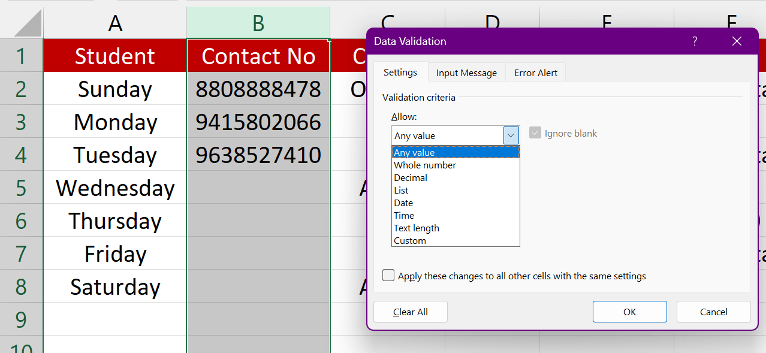Screen dimensions: 766x353
Task: Close the Data Validation dialog
Action: coord(737,41)
